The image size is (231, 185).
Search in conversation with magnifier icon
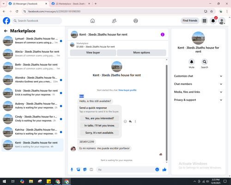pyautogui.click(x=205, y=62)
